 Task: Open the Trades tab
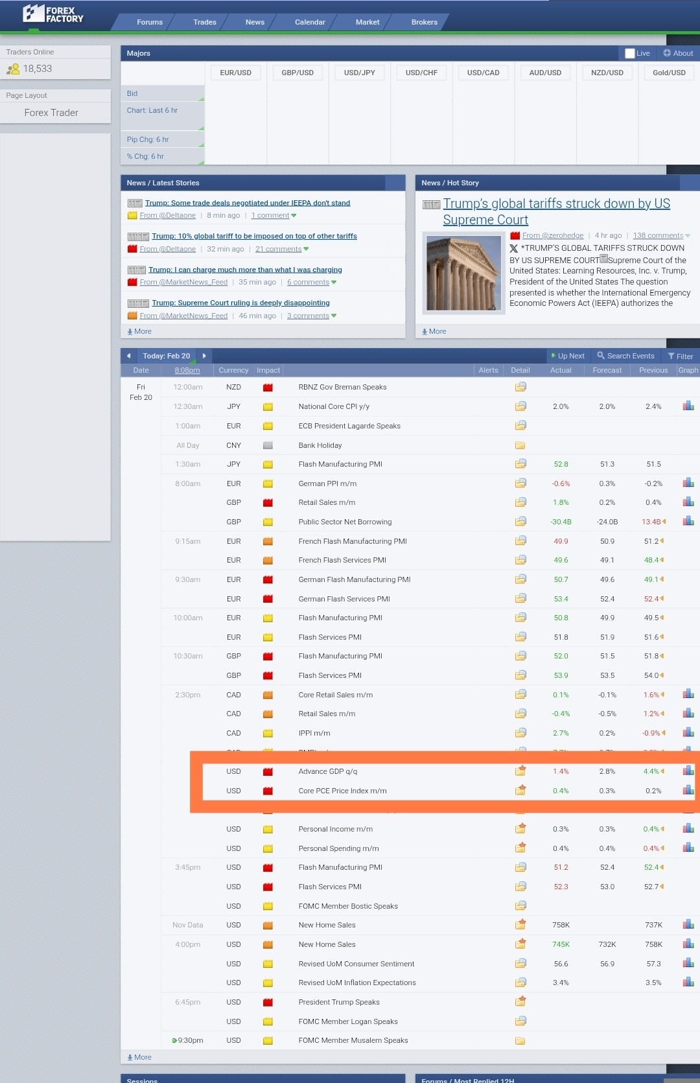pyautogui.click(x=205, y=22)
